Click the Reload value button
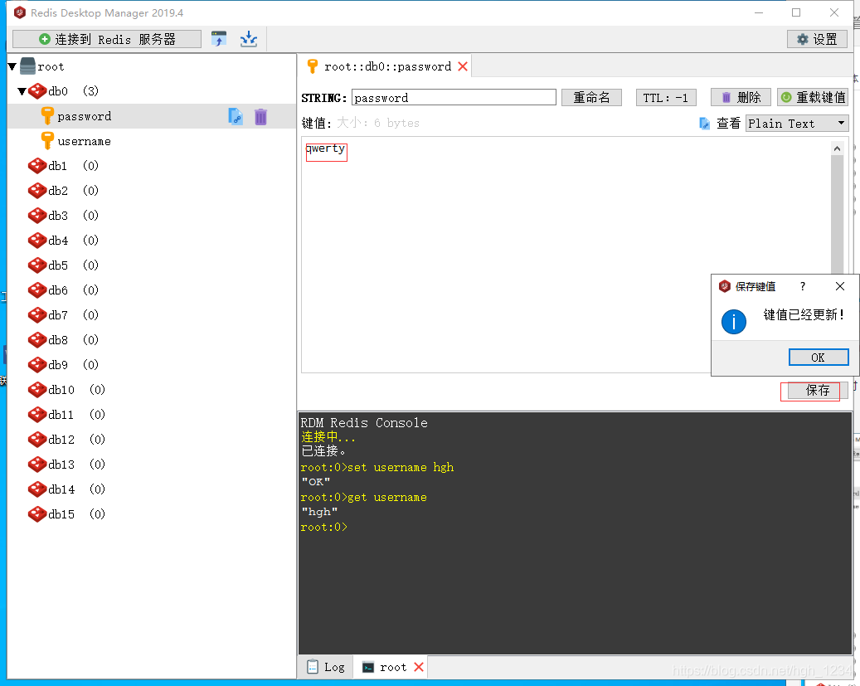860x686 pixels. [x=813, y=98]
